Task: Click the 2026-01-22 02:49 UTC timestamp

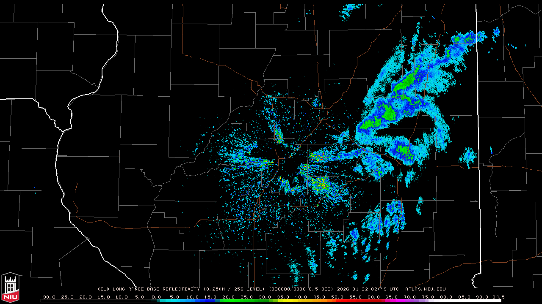Action: 368,289
